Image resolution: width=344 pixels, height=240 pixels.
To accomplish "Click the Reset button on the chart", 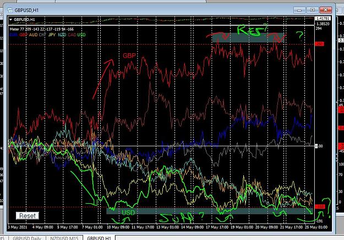I will tap(28, 216).
